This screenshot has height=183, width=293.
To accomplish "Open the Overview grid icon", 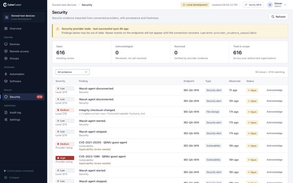I will point(6,29).
